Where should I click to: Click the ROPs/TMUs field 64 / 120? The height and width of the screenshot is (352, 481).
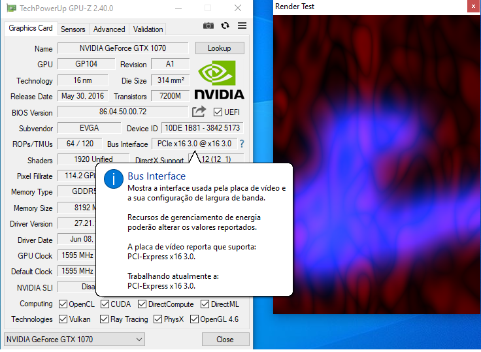[x=80, y=144]
